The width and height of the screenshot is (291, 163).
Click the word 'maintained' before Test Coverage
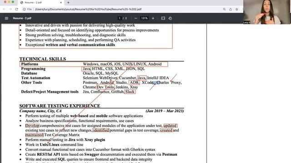point(35,135)
